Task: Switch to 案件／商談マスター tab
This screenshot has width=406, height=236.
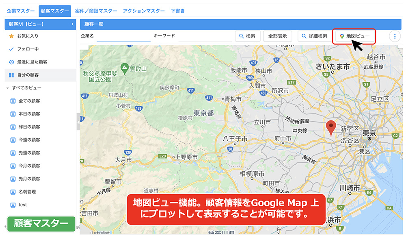Action: [96, 11]
